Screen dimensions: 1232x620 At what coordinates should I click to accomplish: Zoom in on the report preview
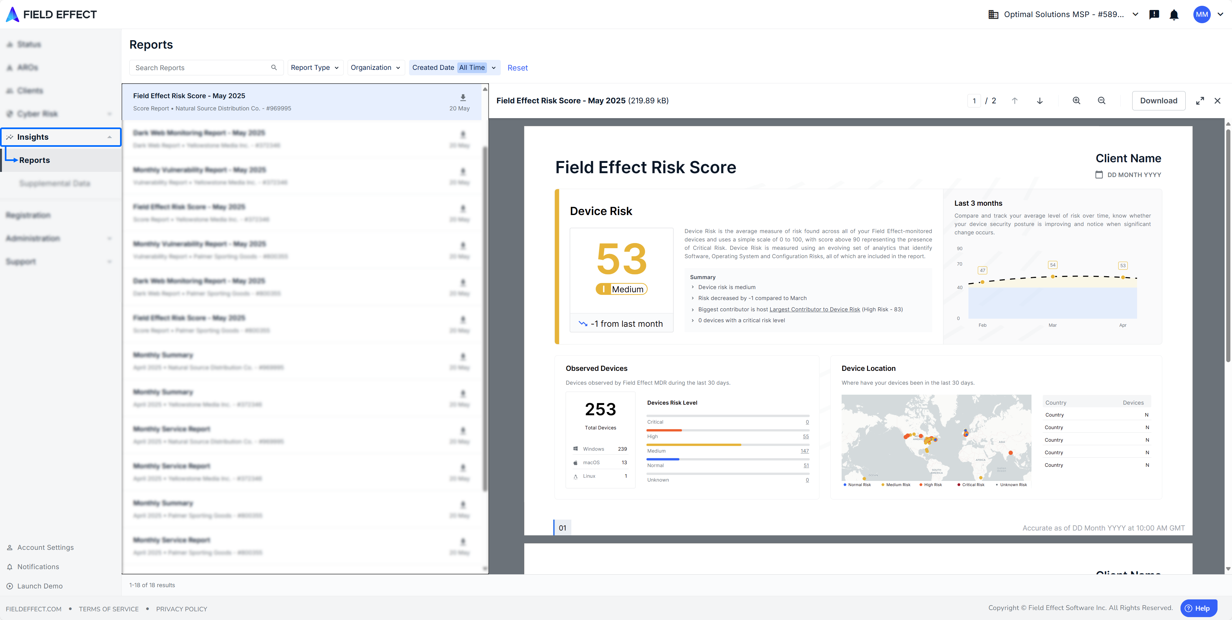[1076, 100]
